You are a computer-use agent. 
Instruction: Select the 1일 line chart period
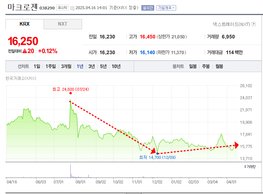click(37, 66)
